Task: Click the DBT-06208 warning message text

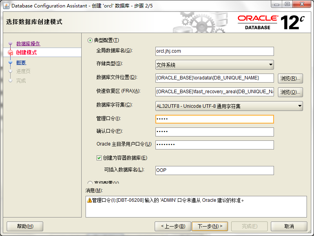Action: 168,200
